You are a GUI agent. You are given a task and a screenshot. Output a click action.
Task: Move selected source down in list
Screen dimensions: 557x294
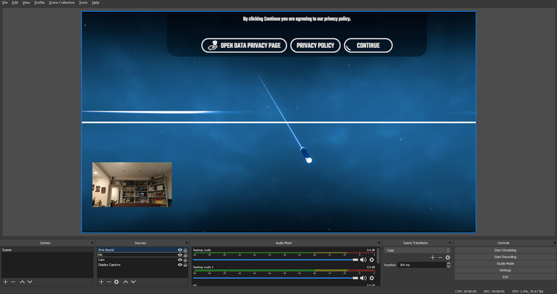coord(132,281)
